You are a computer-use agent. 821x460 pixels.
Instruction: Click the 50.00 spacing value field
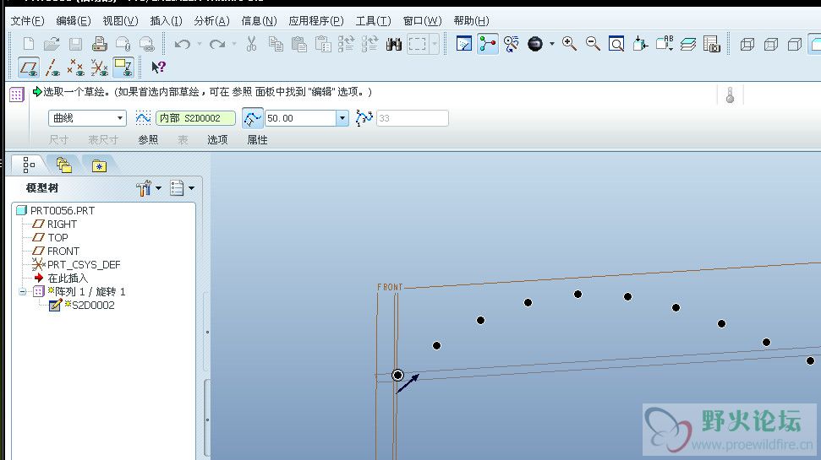(300, 118)
